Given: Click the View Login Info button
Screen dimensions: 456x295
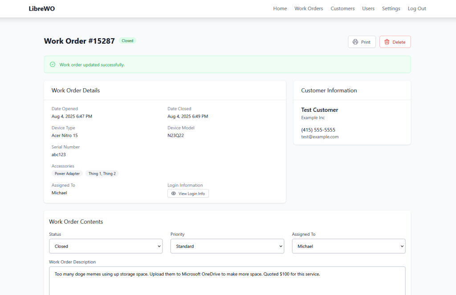Looking at the screenshot, I should (188, 193).
